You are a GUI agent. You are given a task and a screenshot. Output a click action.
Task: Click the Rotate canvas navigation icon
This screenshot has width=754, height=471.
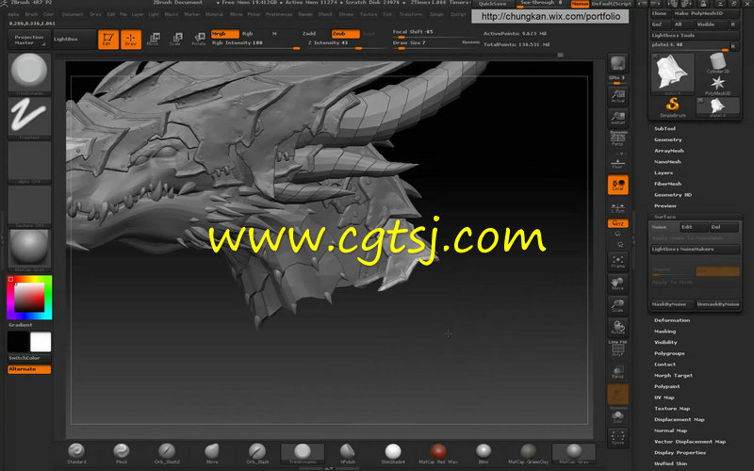[x=618, y=328]
